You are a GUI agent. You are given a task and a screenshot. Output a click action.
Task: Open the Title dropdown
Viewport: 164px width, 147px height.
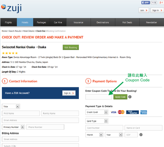pyautogui.click(x=11, y=106)
